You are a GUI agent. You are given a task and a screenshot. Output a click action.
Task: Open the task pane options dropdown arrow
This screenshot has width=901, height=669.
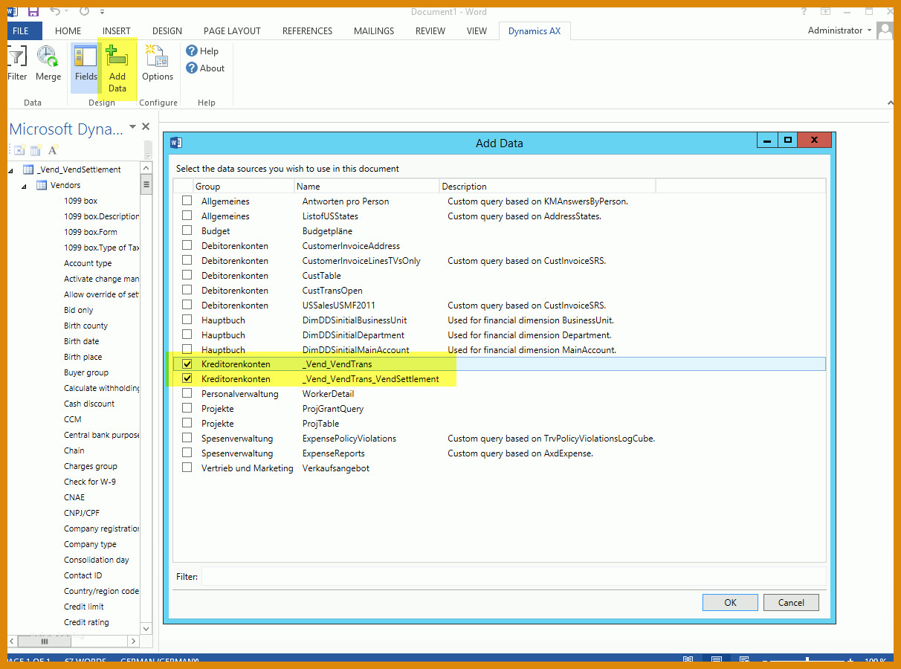pos(132,127)
